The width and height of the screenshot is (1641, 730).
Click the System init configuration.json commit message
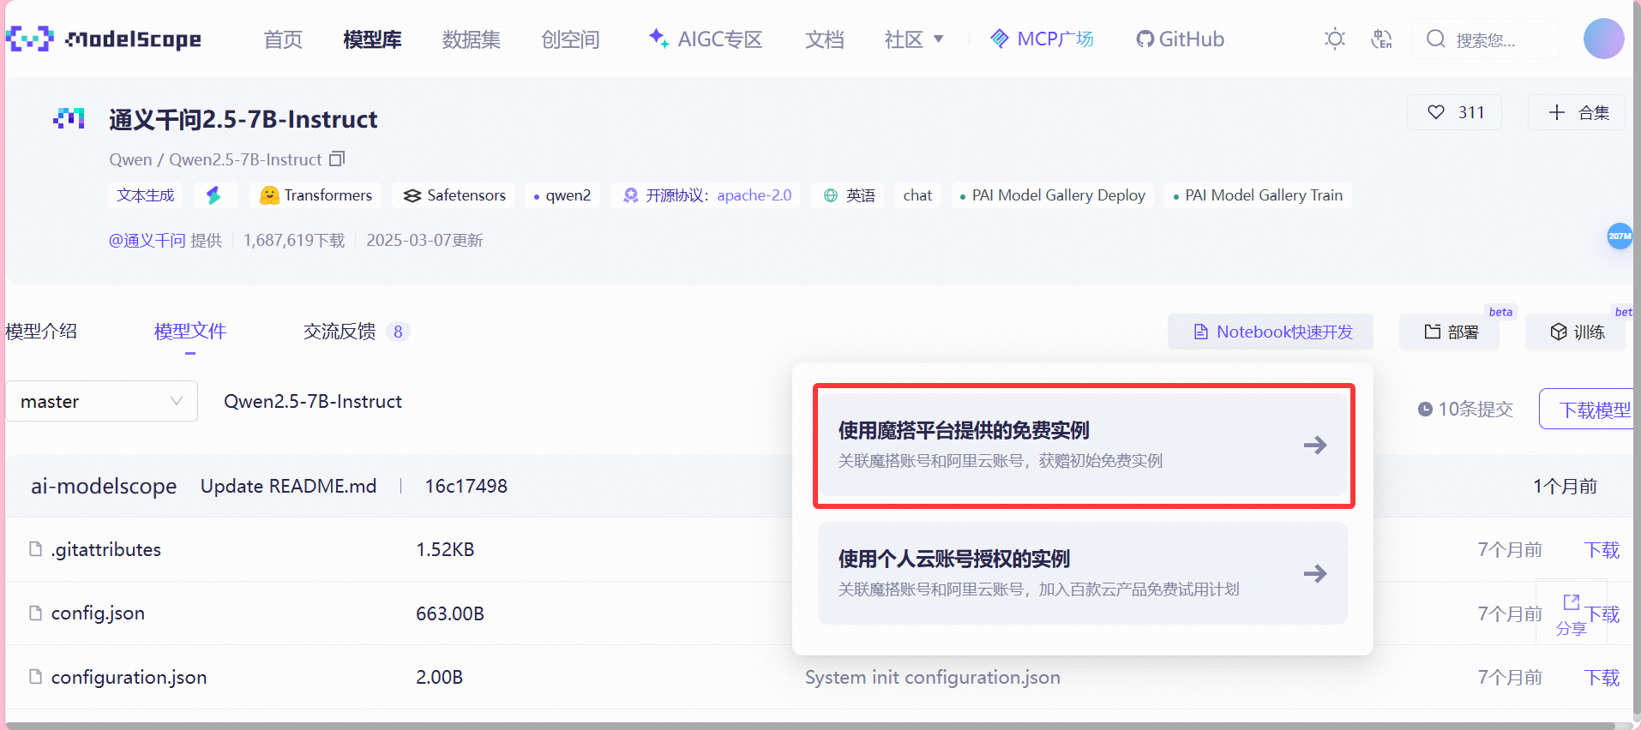[933, 677]
